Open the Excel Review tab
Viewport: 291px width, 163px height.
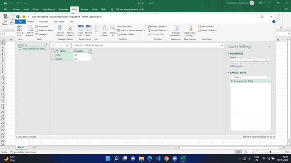pos(84,9)
